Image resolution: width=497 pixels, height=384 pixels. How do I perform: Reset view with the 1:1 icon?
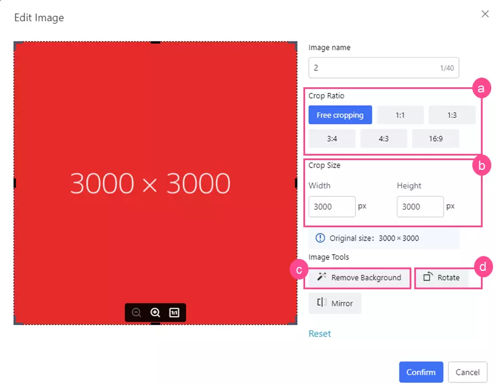(174, 313)
